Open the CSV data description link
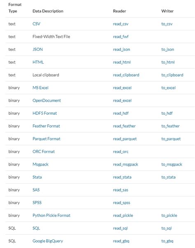Screen dimensions: 195x248 pyautogui.click(x=36, y=24)
